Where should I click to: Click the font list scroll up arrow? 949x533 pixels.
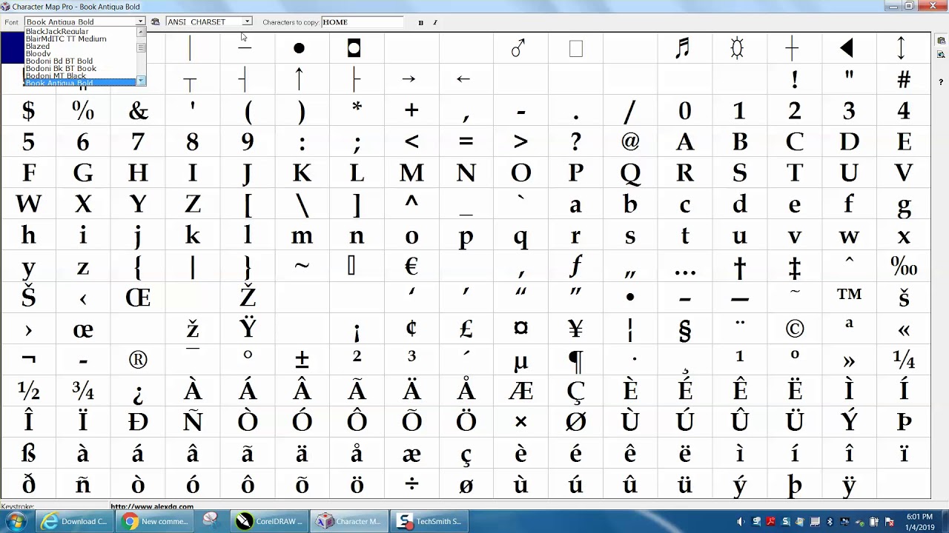click(x=141, y=32)
